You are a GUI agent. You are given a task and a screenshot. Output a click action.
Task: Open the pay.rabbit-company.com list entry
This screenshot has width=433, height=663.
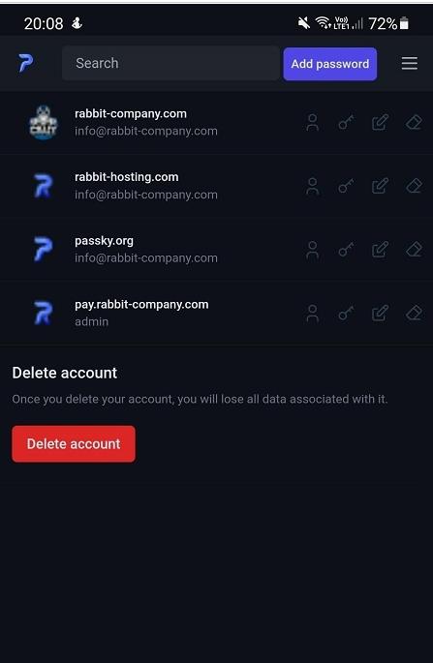[216, 313]
